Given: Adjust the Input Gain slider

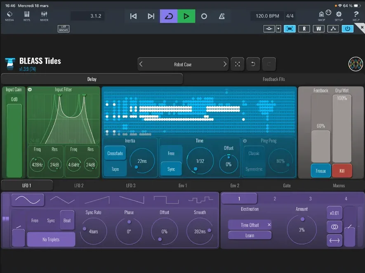Looking at the screenshot, I should [x=14, y=141].
